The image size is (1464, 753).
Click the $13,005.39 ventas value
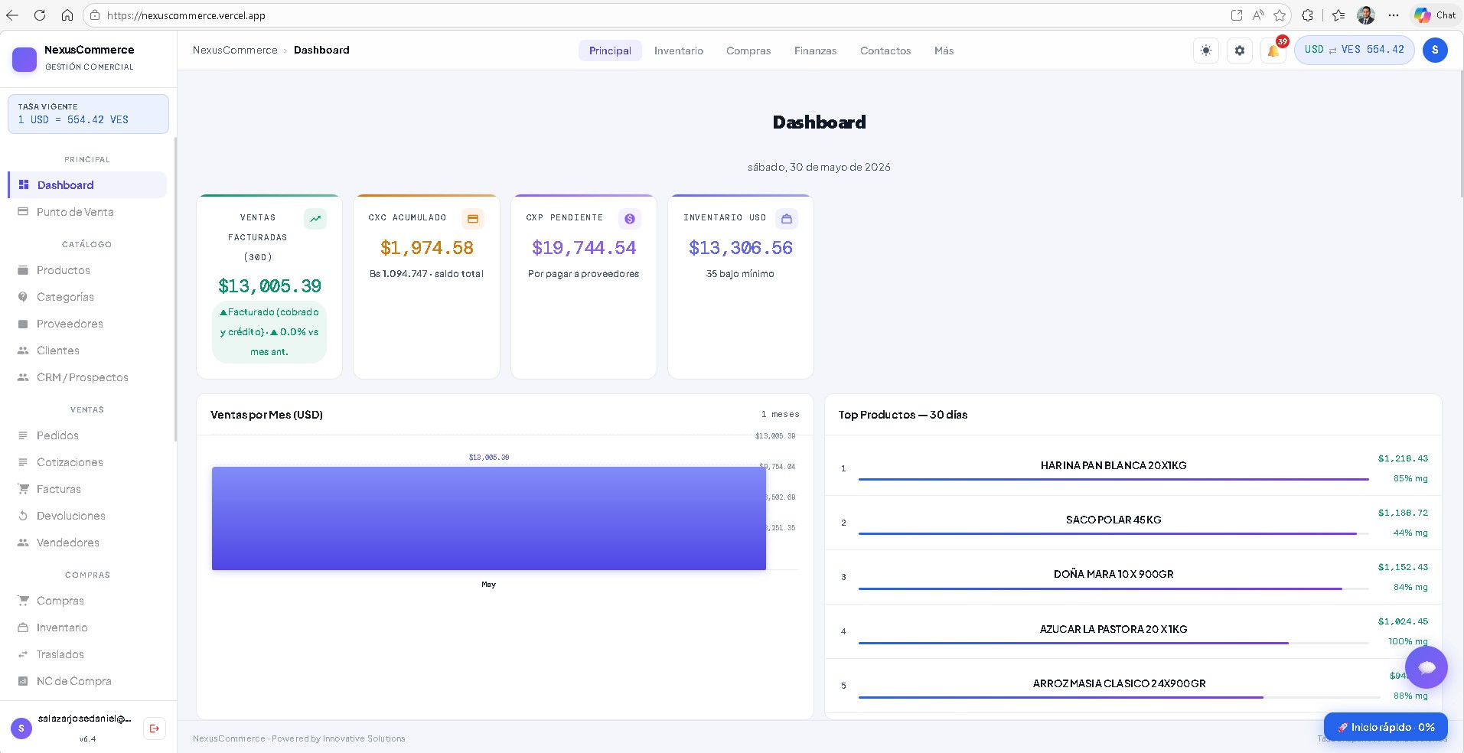(269, 286)
